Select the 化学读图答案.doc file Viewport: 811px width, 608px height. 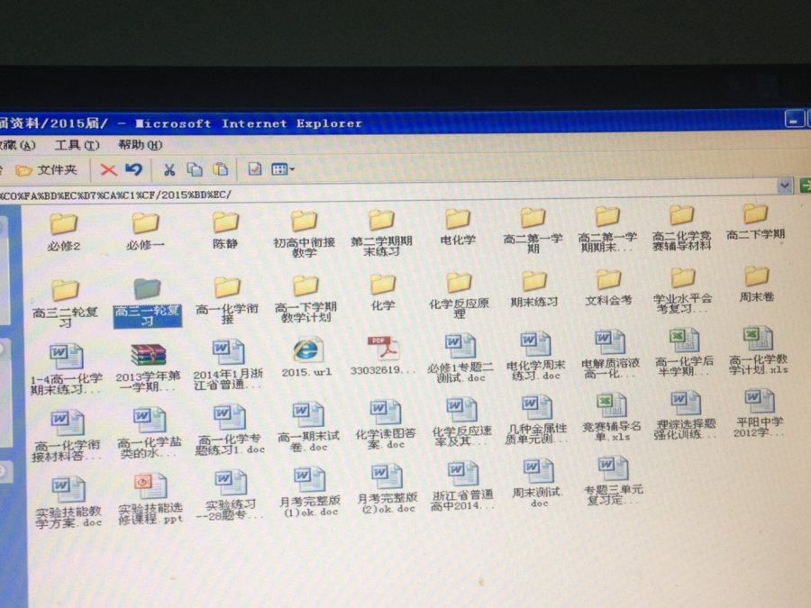point(386,425)
